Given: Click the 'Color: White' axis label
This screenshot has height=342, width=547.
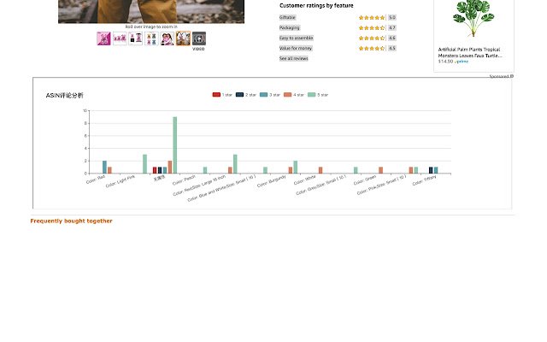Looking at the screenshot, I should (305, 180).
